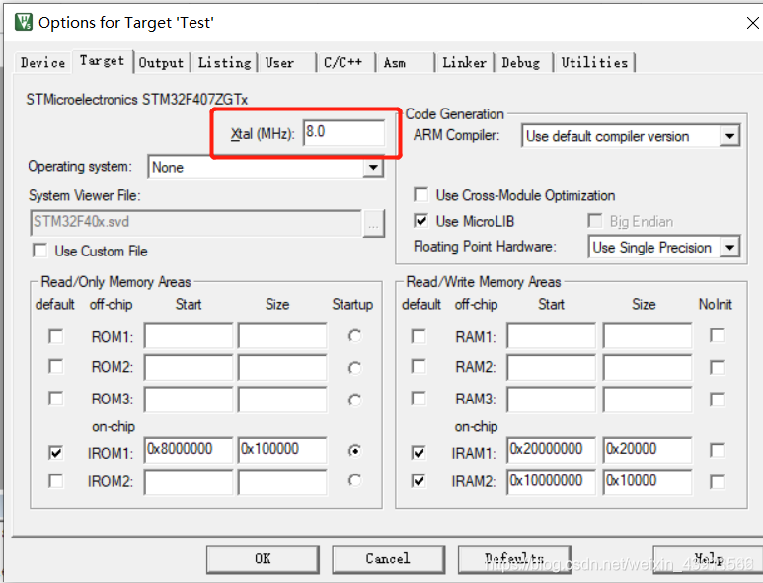Click the Cancel button
Image resolution: width=763 pixels, height=583 pixels.
388,559
